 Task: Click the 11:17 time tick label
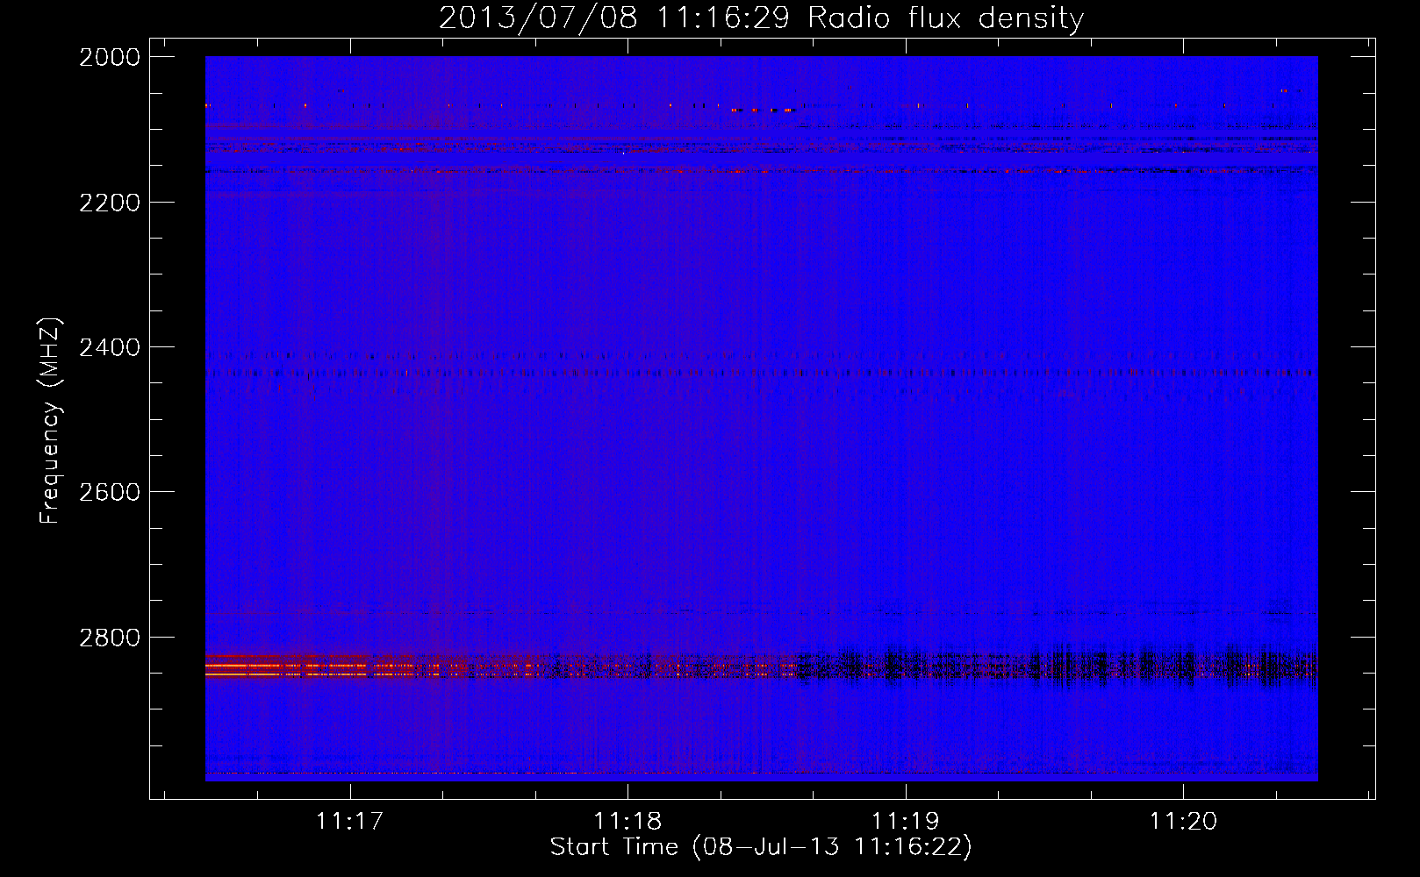point(350,821)
